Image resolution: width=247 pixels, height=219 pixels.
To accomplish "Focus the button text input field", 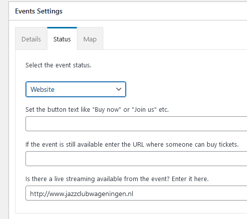I will pos(136,124).
